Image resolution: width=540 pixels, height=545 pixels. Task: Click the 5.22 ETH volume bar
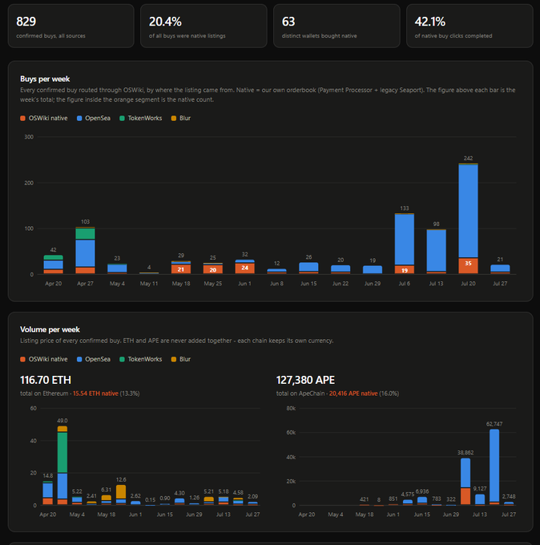point(77,500)
